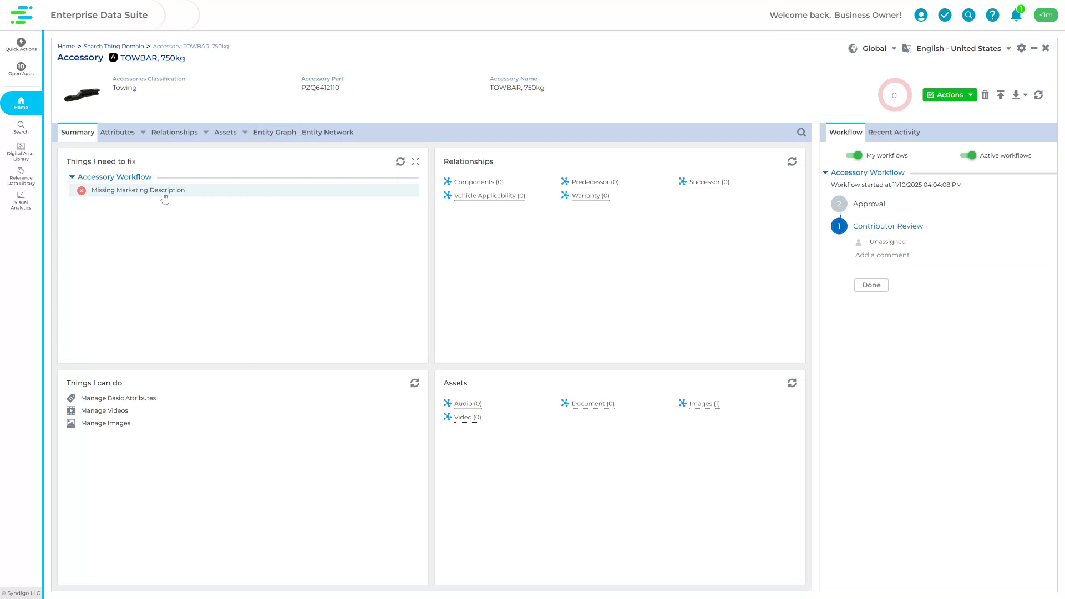Screen dimensions: 1065x599
Task: Open the Quick Actions panel
Action: pyautogui.click(x=21, y=44)
